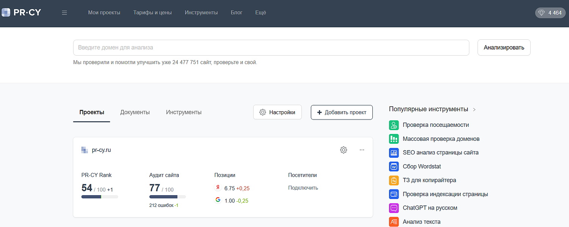Switch to the Документы tab

tap(135, 112)
